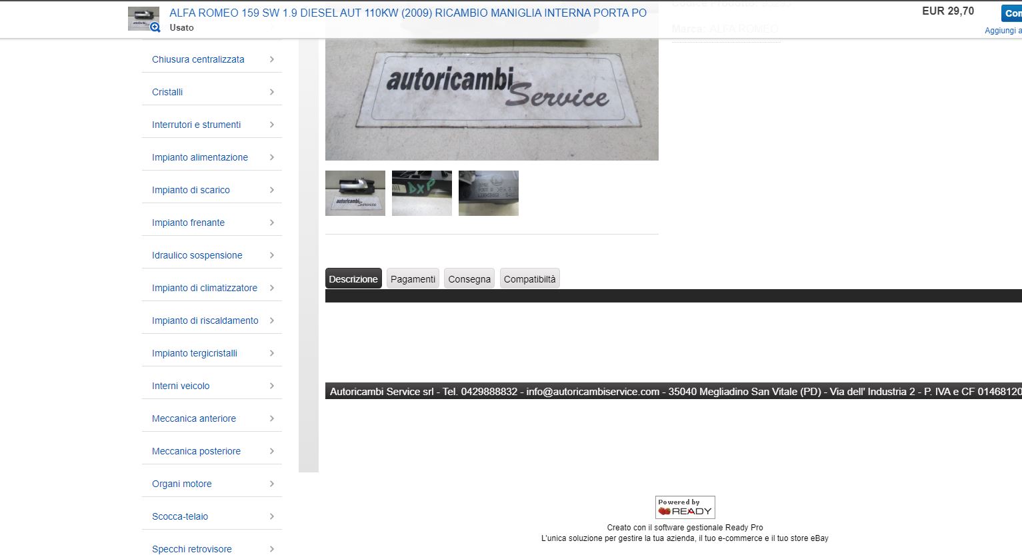The width and height of the screenshot is (1022, 559).
Task: Expand Interrutori e strumenti chevron
Action: 272,125
